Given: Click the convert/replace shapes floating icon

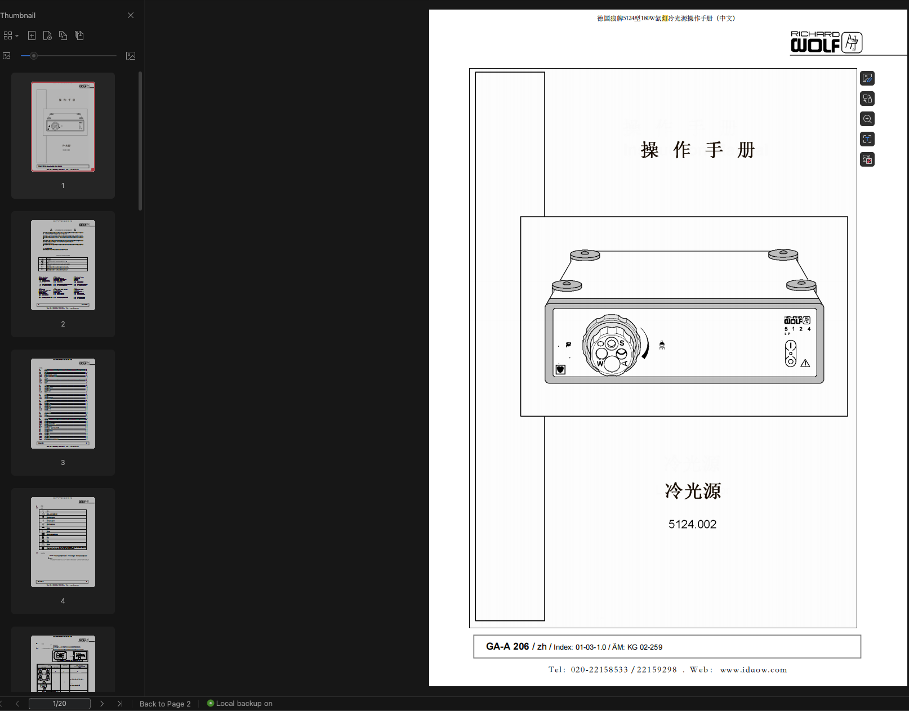Looking at the screenshot, I should (867, 99).
